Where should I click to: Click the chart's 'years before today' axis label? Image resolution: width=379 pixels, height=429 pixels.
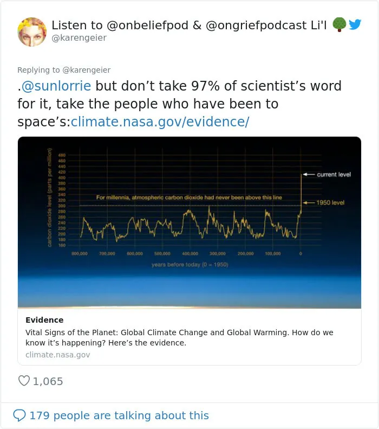(x=190, y=265)
